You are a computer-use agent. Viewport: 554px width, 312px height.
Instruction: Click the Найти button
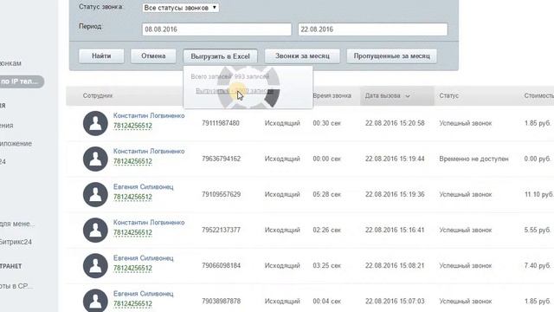pyautogui.click(x=101, y=55)
